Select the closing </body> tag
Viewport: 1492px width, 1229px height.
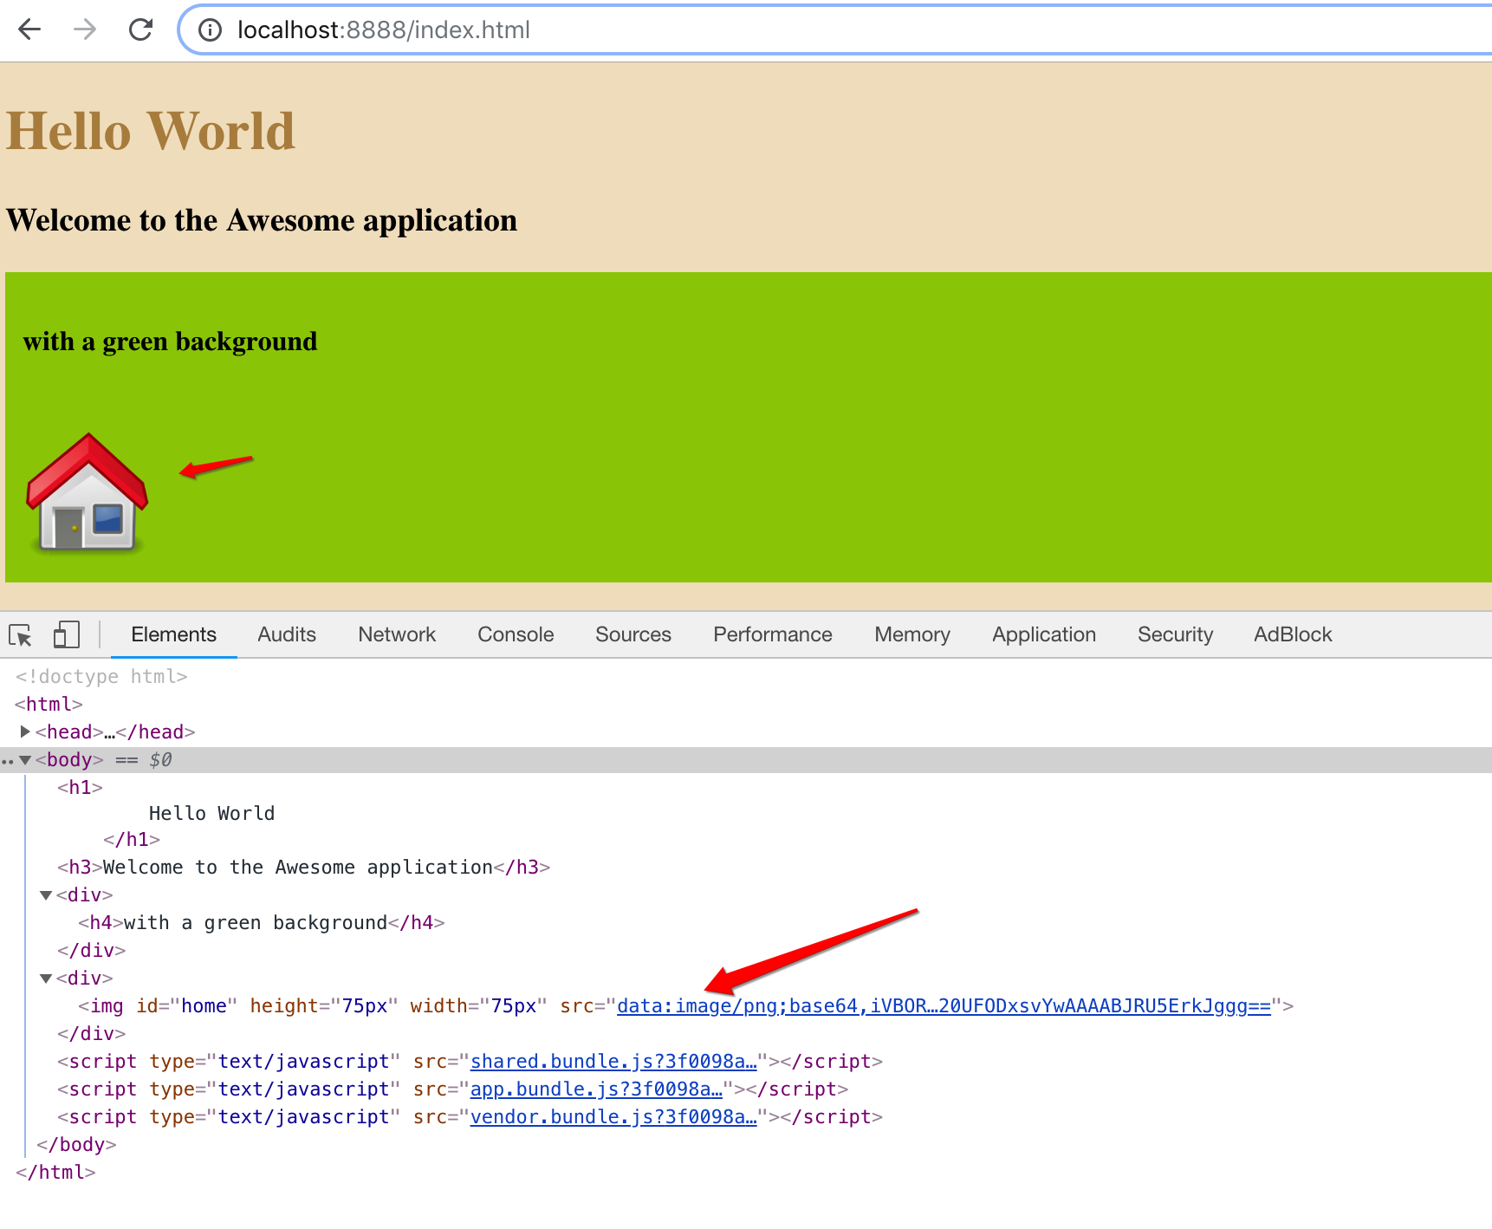76,1144
